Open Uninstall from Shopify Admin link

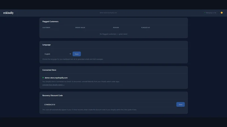pyautogui.click(x=53, y=85)
